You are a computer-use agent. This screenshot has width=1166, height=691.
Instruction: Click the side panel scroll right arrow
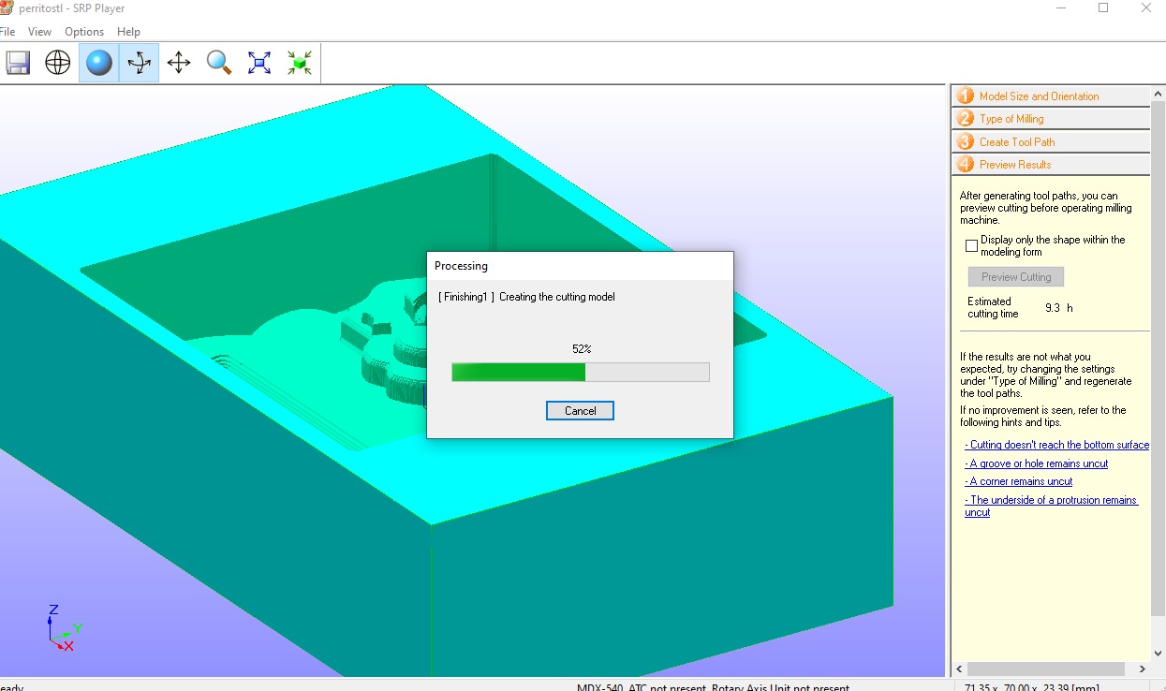pos(1143,669)
